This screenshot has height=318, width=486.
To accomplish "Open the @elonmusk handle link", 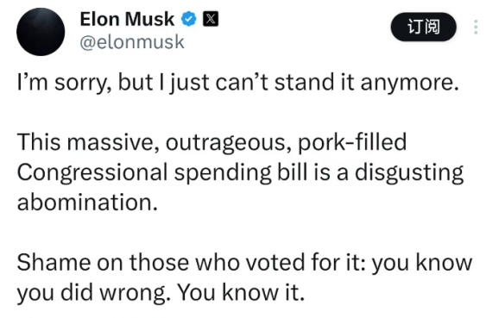I will 132,42.
